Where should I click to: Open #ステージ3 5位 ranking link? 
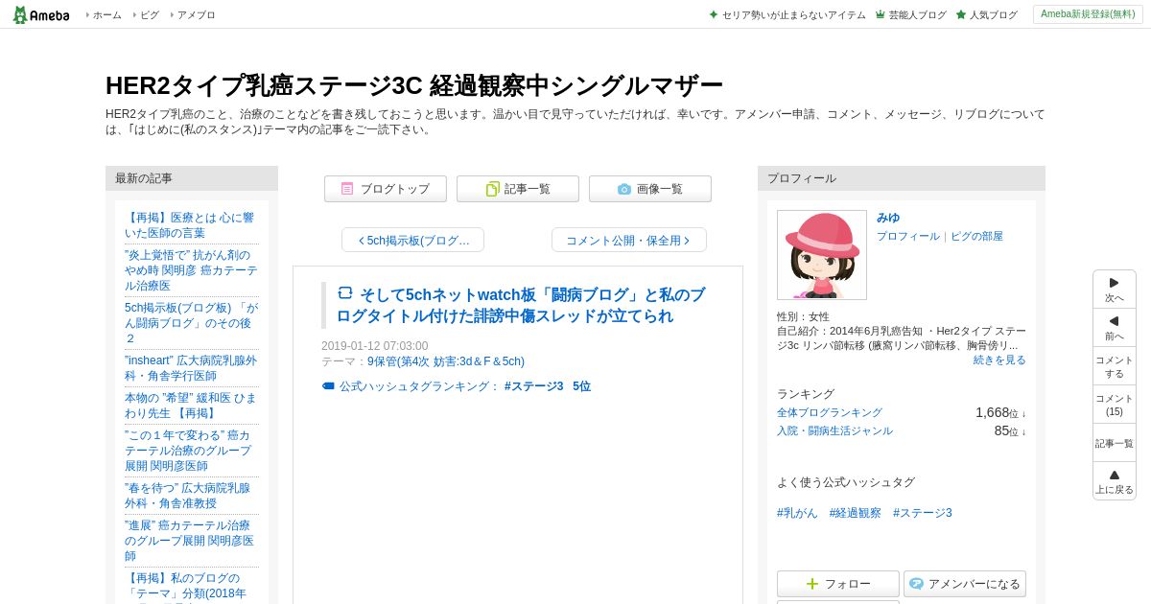(x=548, y=386)
